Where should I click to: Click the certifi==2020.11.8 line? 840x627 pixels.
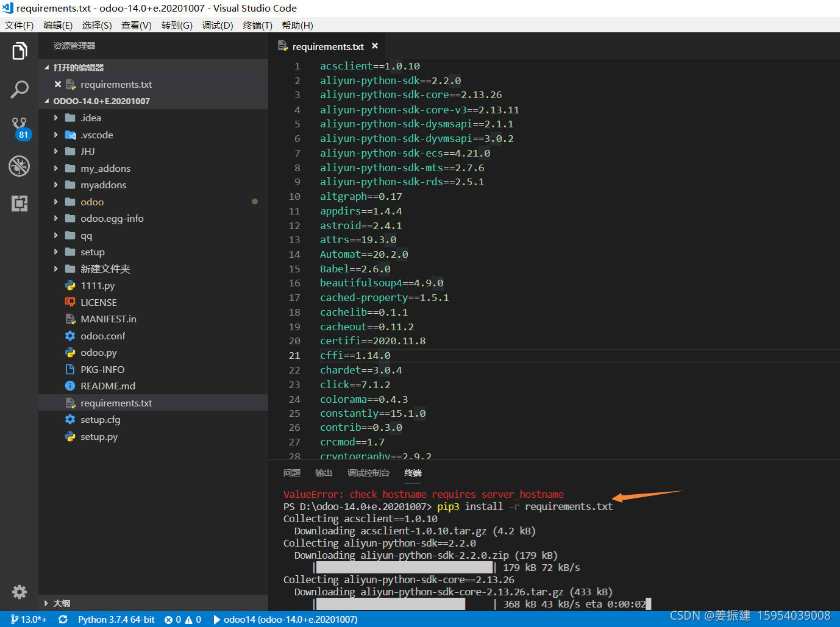pyautogui.click(x=373, y=341)
